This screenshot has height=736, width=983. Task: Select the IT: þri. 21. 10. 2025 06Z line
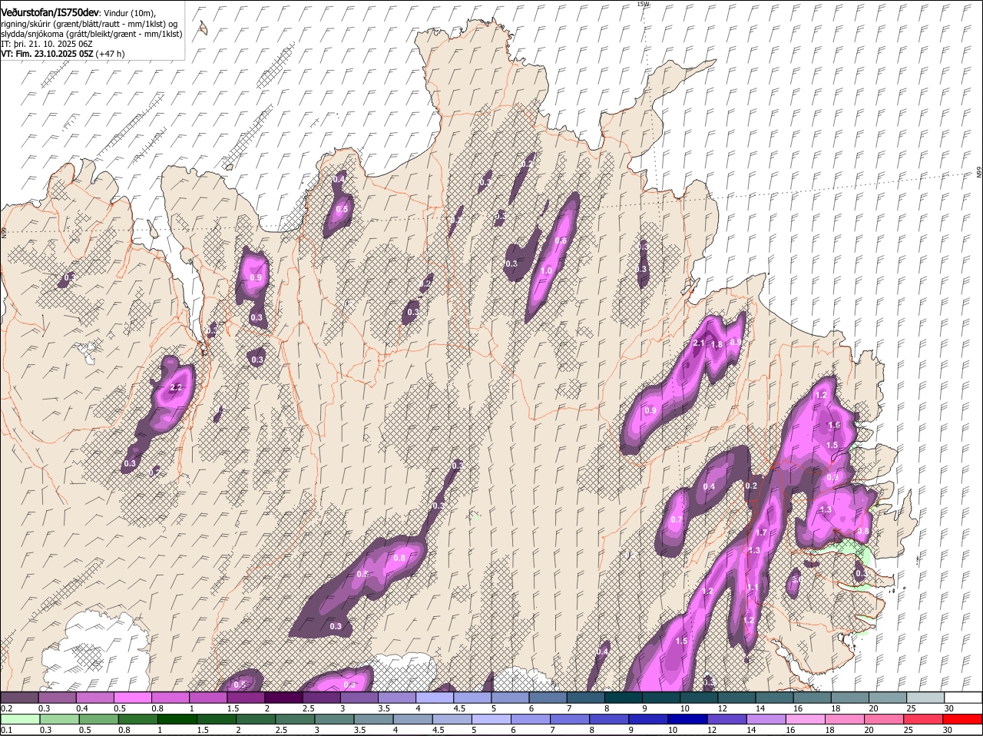click(47, 44)
